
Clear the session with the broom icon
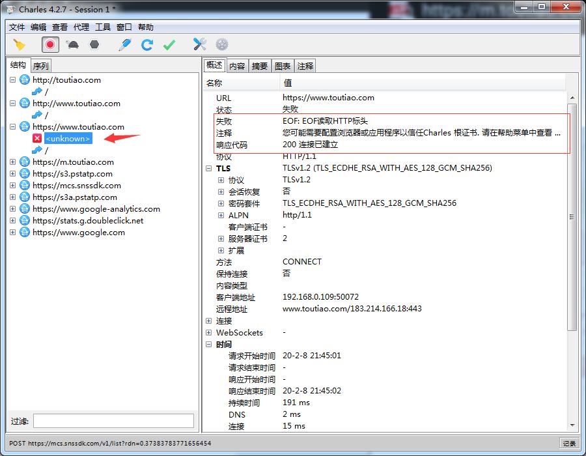(x=18, y=44)
